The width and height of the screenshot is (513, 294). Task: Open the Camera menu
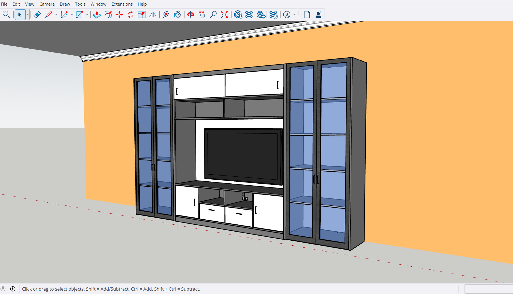tap(47, 4)
